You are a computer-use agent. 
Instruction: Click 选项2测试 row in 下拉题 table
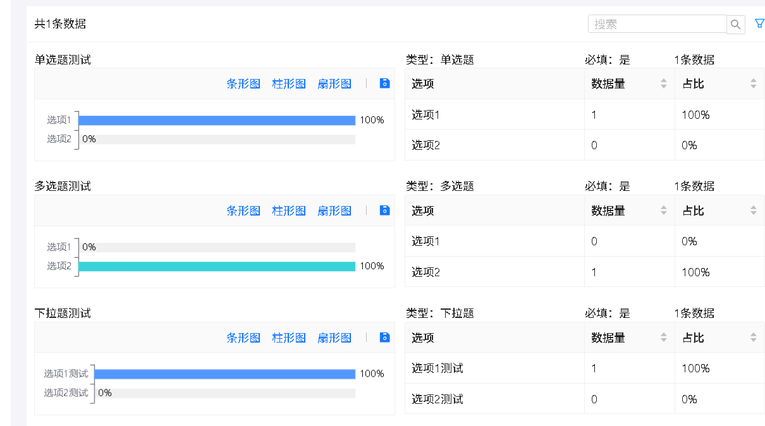(x=585, y=399)
